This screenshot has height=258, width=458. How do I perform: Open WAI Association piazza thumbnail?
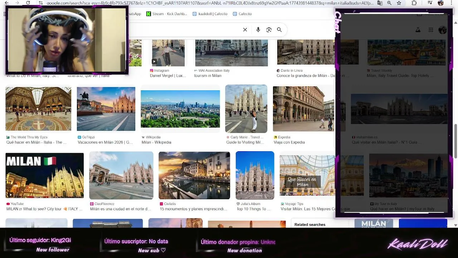(x=232, y=53)
